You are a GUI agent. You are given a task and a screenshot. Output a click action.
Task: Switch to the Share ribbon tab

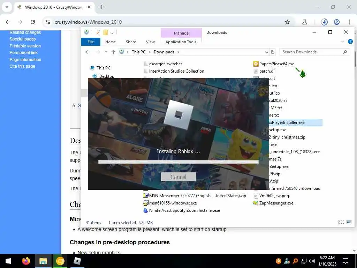coord(131,42)
